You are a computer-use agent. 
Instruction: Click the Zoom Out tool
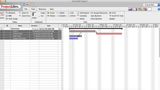24,16
